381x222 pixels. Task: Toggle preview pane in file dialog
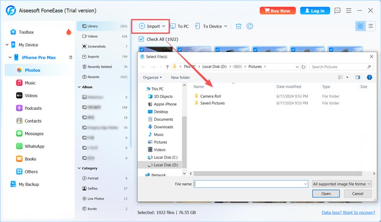tap(358, 77)
